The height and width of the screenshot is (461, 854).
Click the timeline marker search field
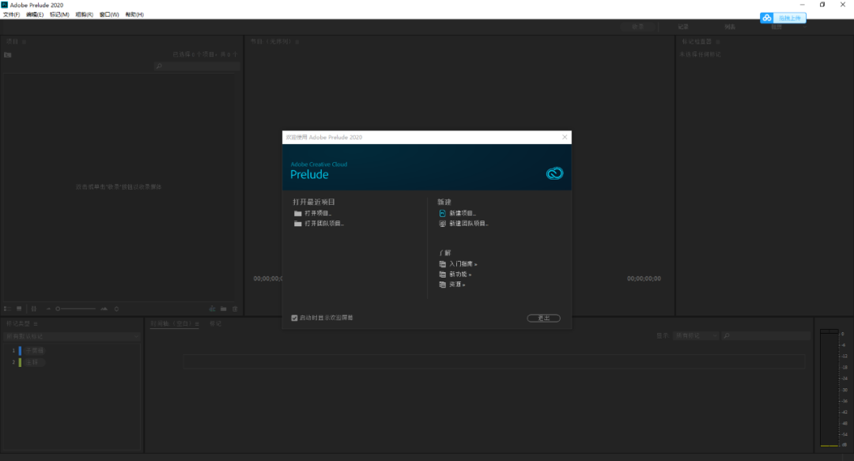tap(766, 336)
